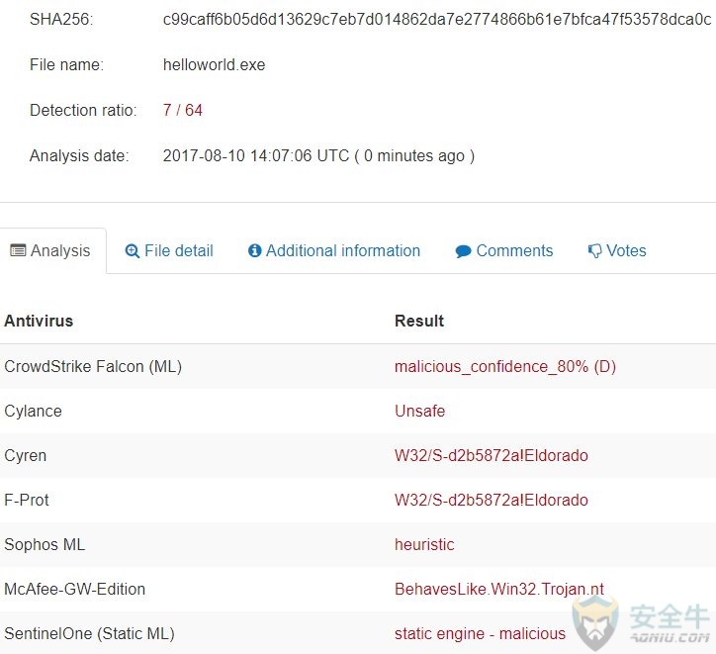
Task: Open the Additional information tab
Action: click(x=334, y=250)
